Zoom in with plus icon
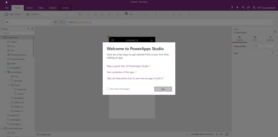This screenshot has height=137, width=278. pyautogui.click(x=217, y=134)
